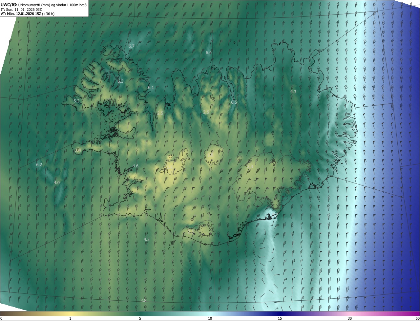Click the '0' tick on the color scale
Viewport: 420px width, 321px height.
[1, 319]
